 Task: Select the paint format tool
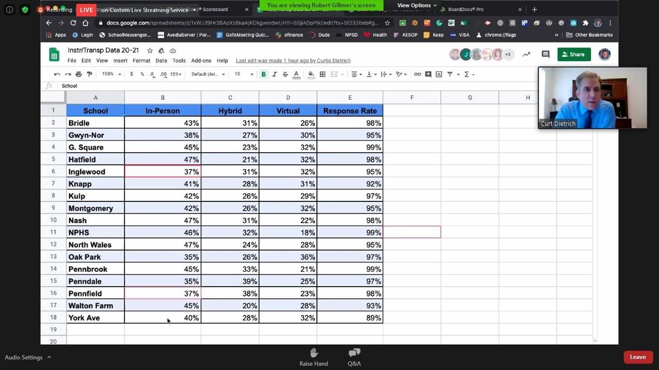pos(89,75)
